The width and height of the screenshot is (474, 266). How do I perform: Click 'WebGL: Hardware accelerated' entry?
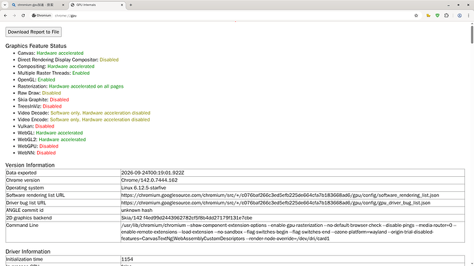point(50,133)
